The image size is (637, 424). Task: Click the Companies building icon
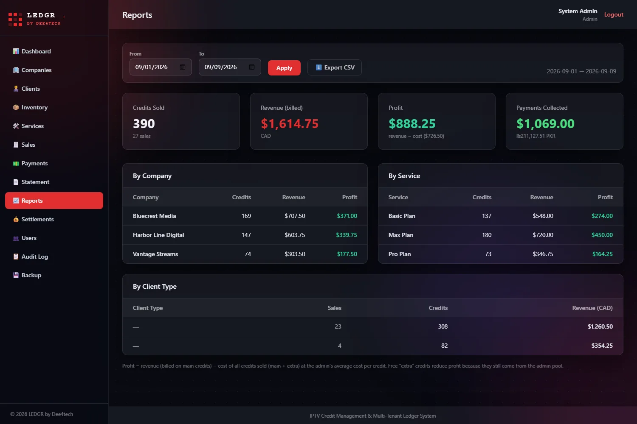click(16, 70)
